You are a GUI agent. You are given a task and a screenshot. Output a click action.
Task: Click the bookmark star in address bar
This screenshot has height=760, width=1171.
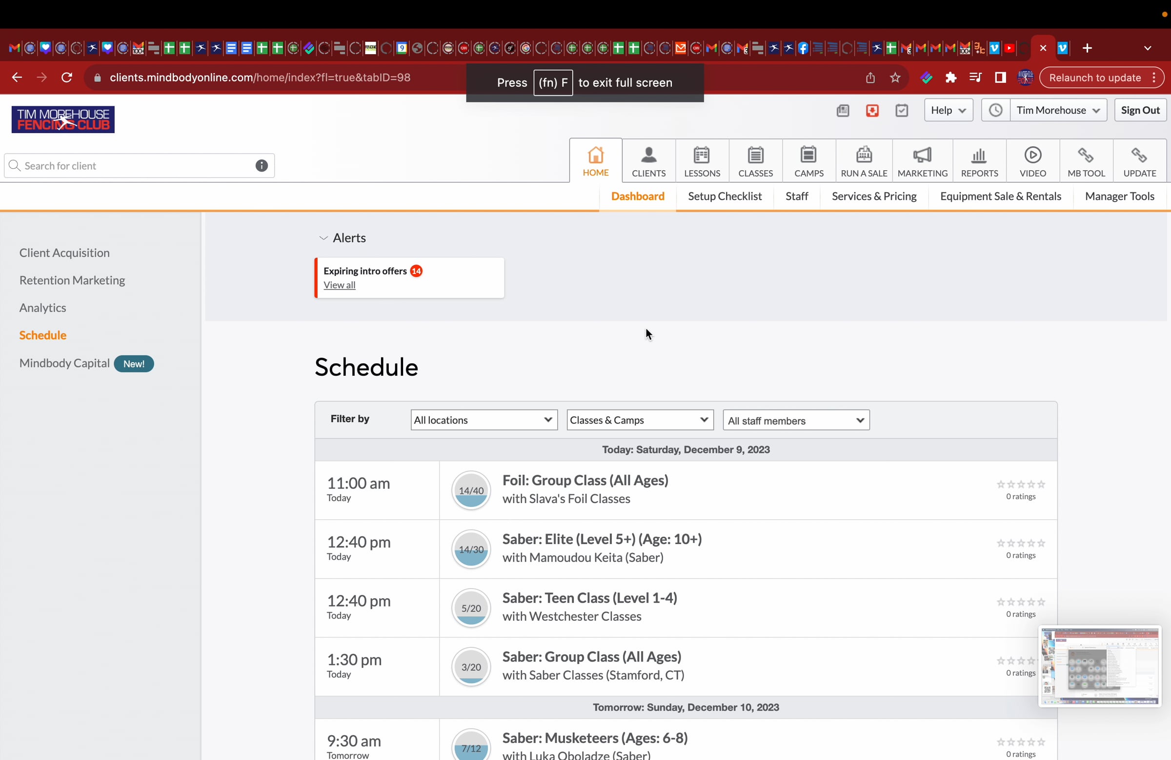pos(895,78)
